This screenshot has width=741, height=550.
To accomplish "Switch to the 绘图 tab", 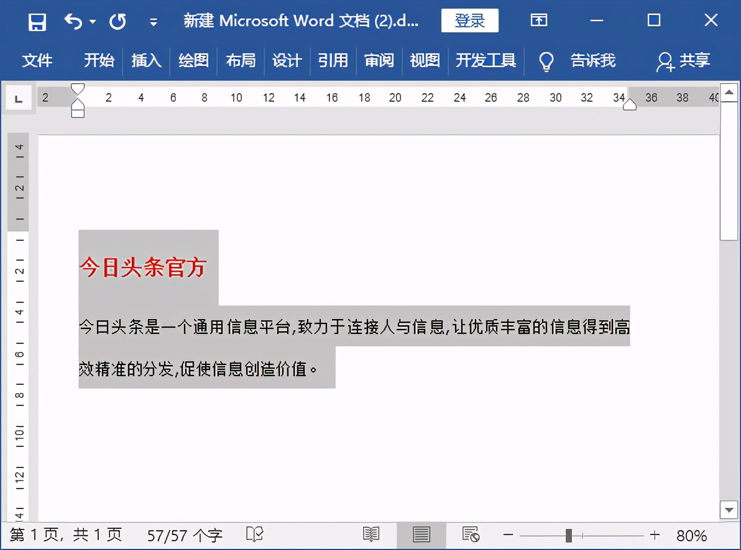I will [x=193, y=60].
